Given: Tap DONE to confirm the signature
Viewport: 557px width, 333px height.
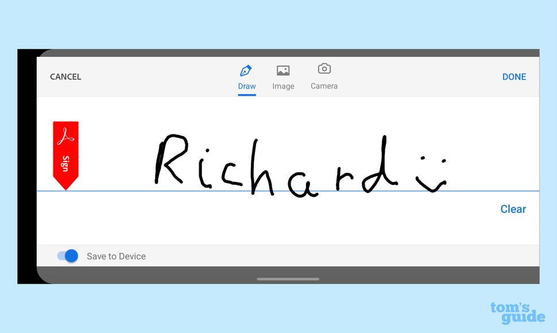Looking at the screenshot, I should [x=514, y=76].
